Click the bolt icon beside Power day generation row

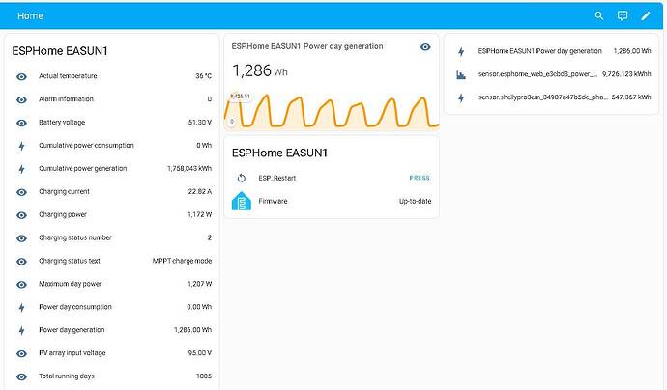tap(21, 330)
